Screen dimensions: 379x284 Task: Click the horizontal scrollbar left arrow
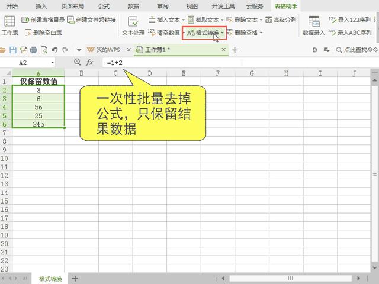[223, 279]
